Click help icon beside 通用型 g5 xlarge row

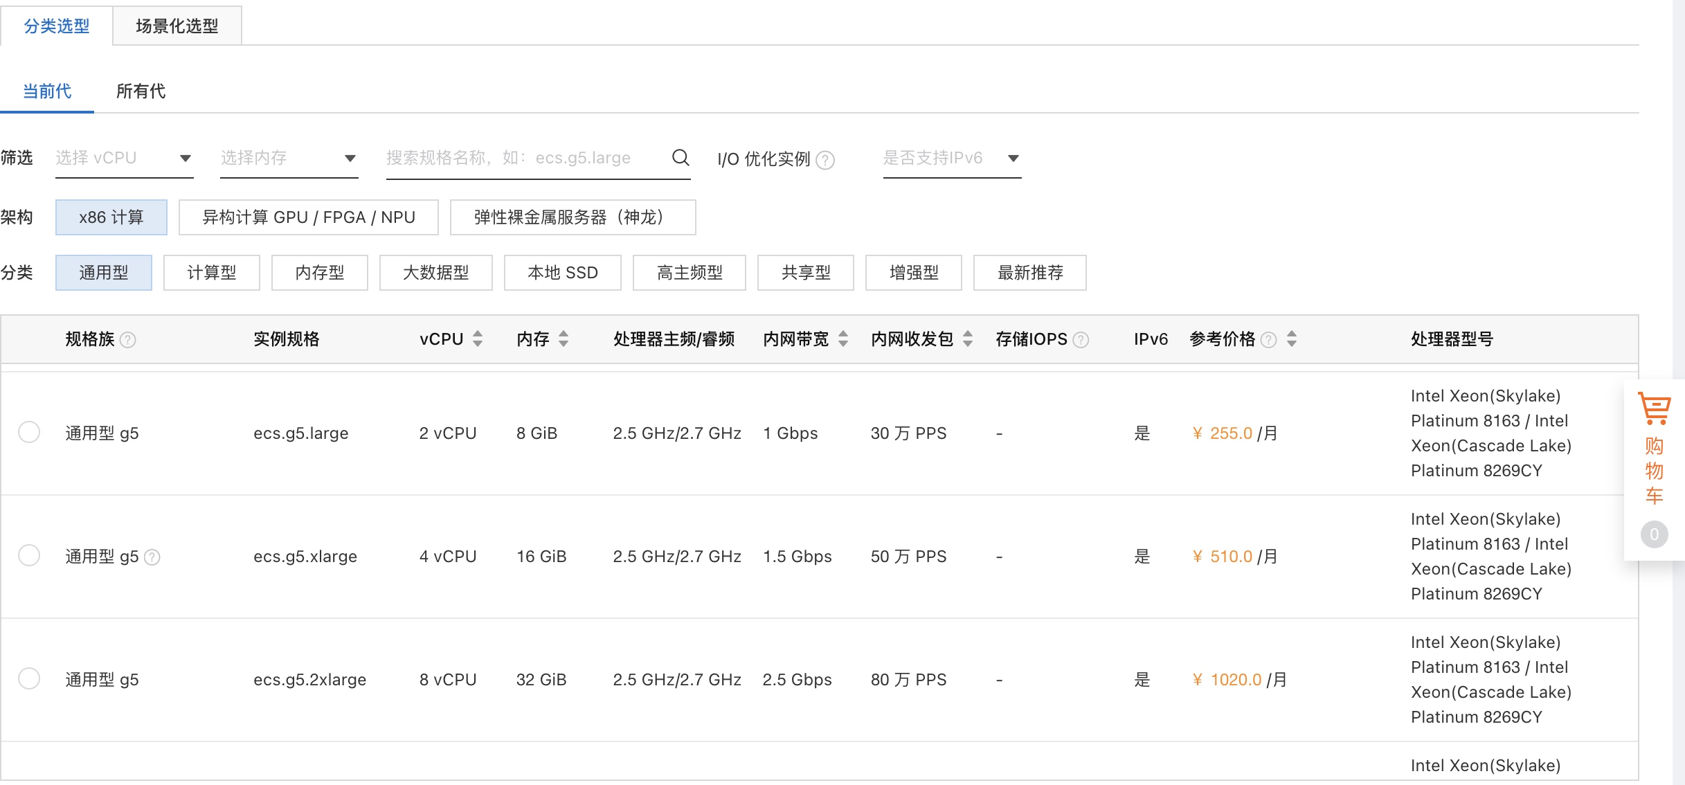(152, 557)
